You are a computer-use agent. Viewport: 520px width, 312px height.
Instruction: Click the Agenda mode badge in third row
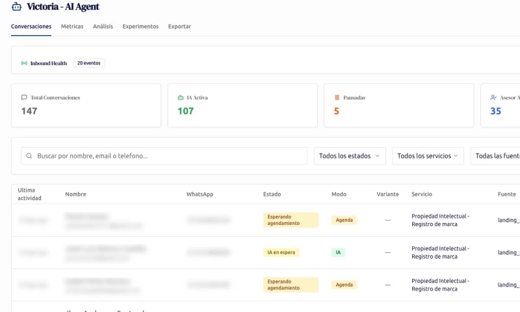(344, 285)
